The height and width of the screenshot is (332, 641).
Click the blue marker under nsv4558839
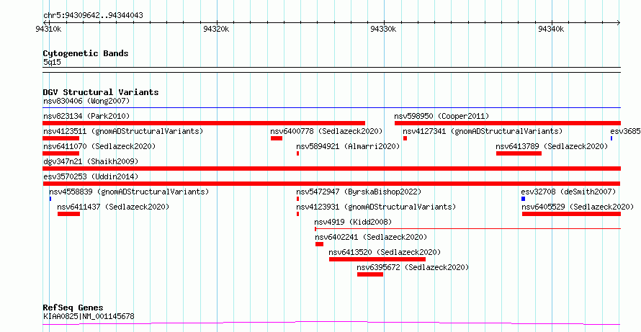[x=50, y=199]
